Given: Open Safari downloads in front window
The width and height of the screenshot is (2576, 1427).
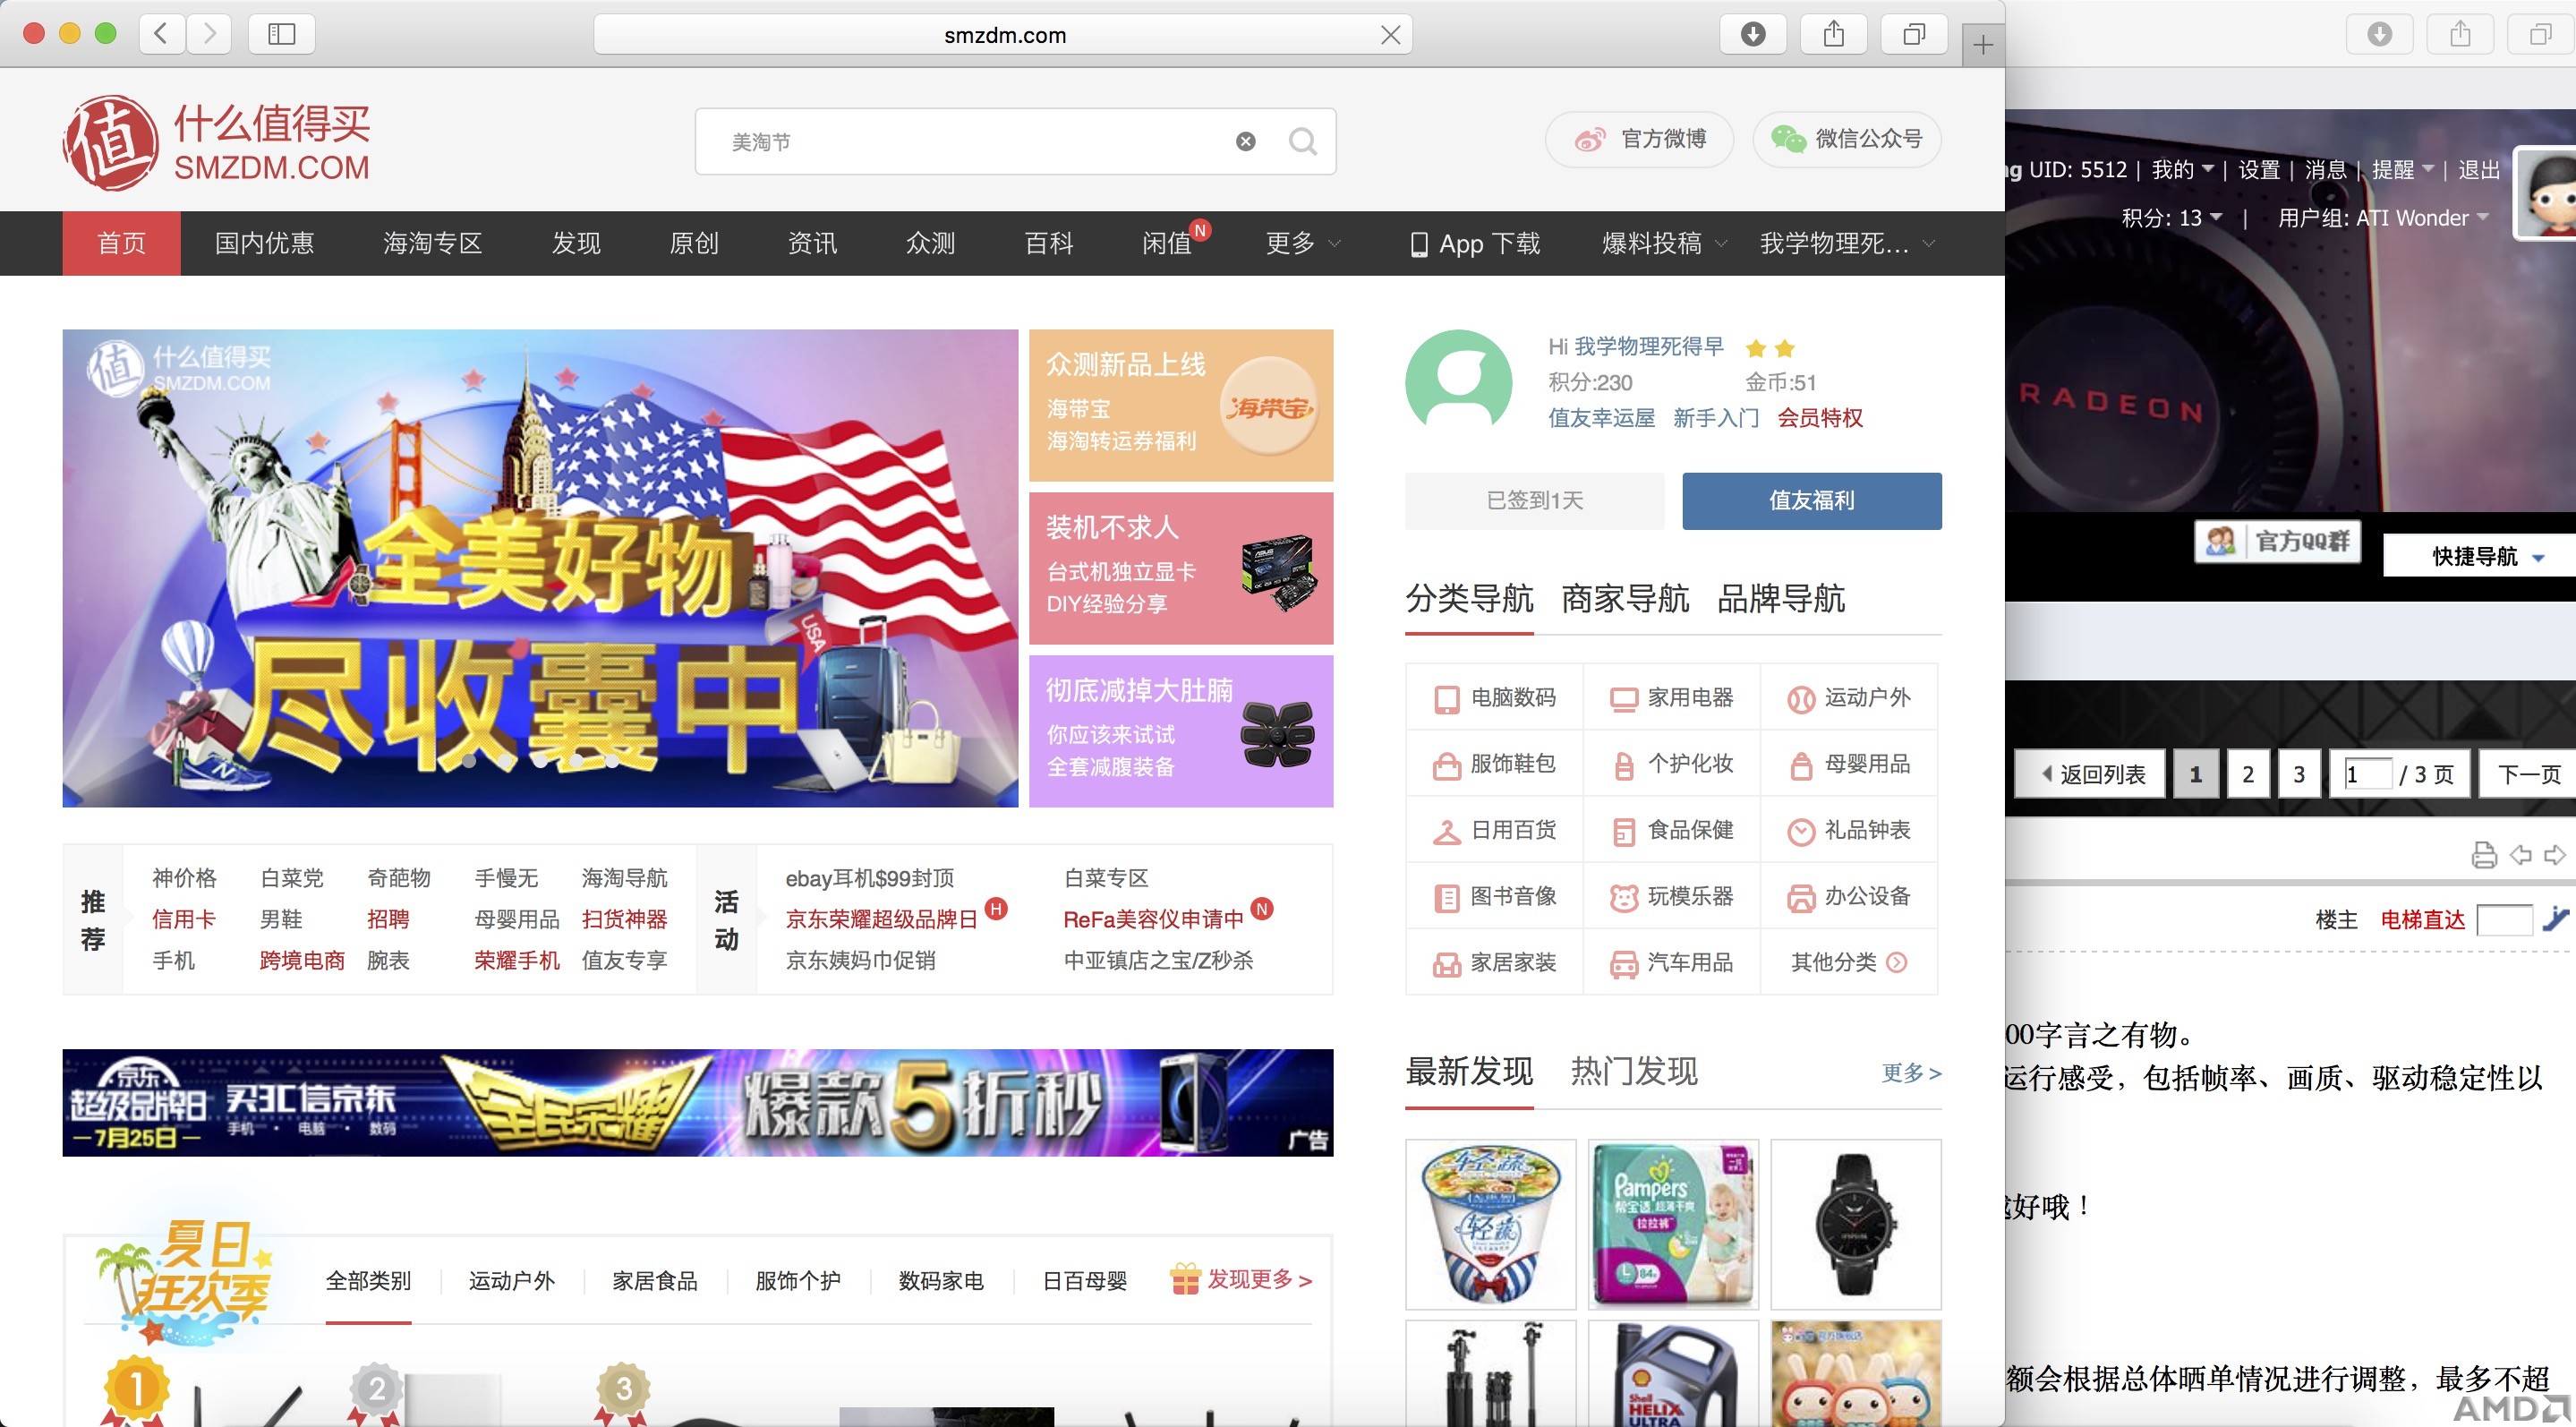Looking at the screenshot, I should 1753,34.
